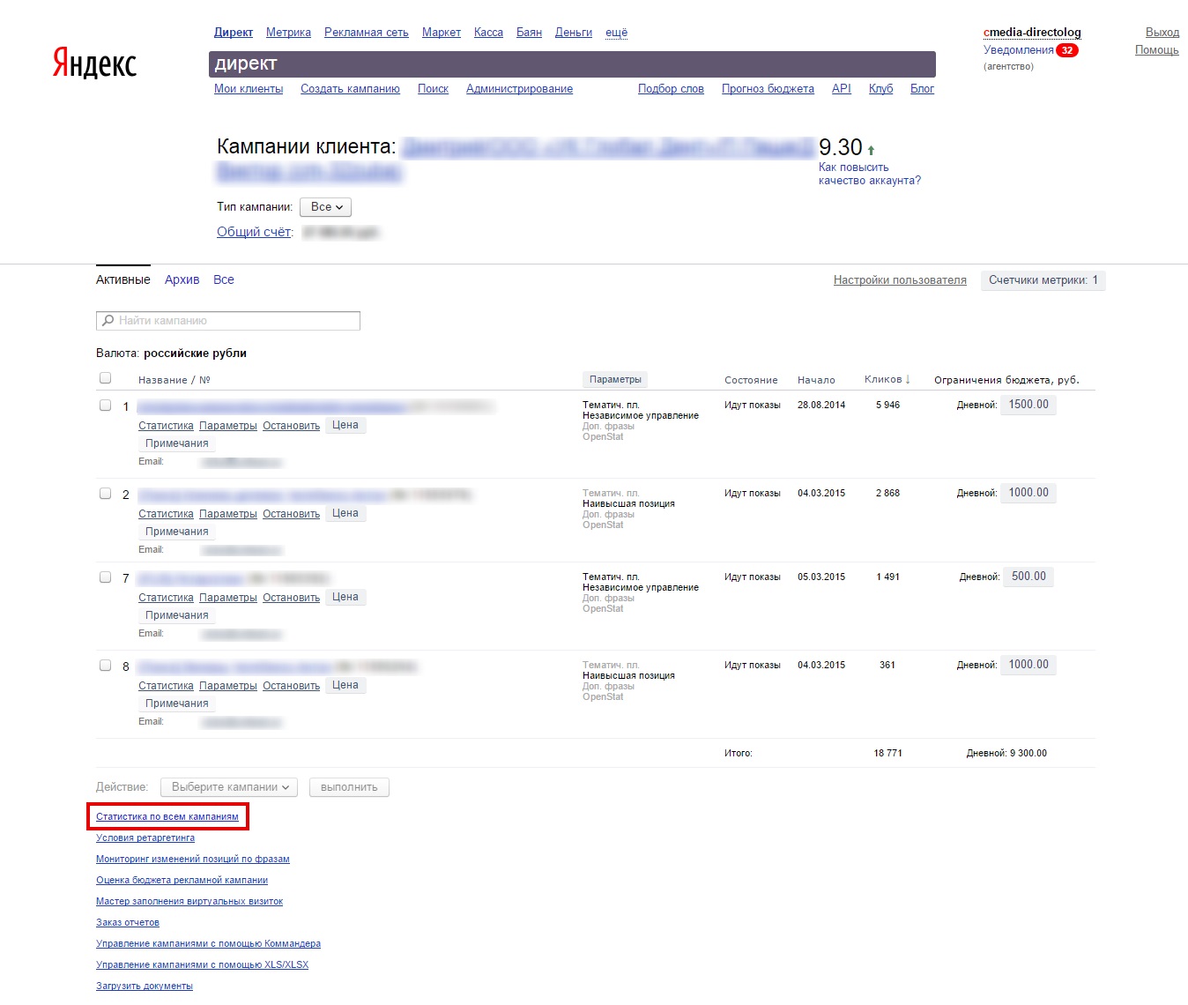Open Деньги in the top navigation
This screenshot has width=1188, height=1005.
point(574,33)
